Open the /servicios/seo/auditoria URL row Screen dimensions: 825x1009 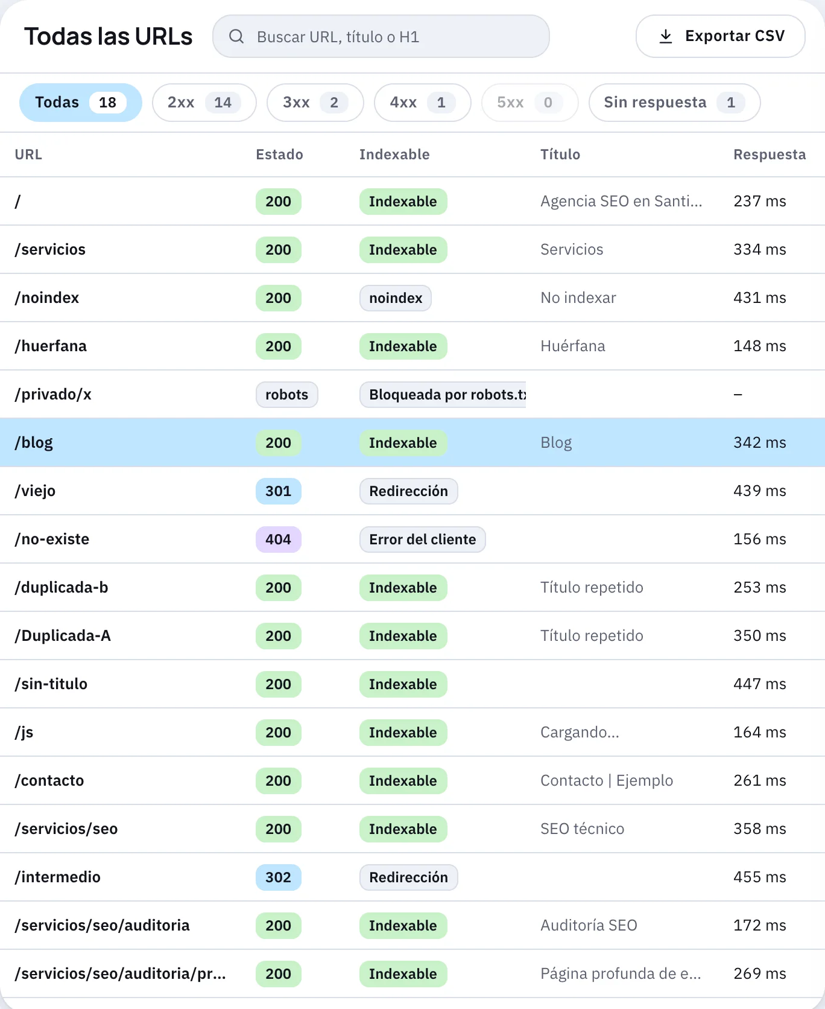coord(413,925)
